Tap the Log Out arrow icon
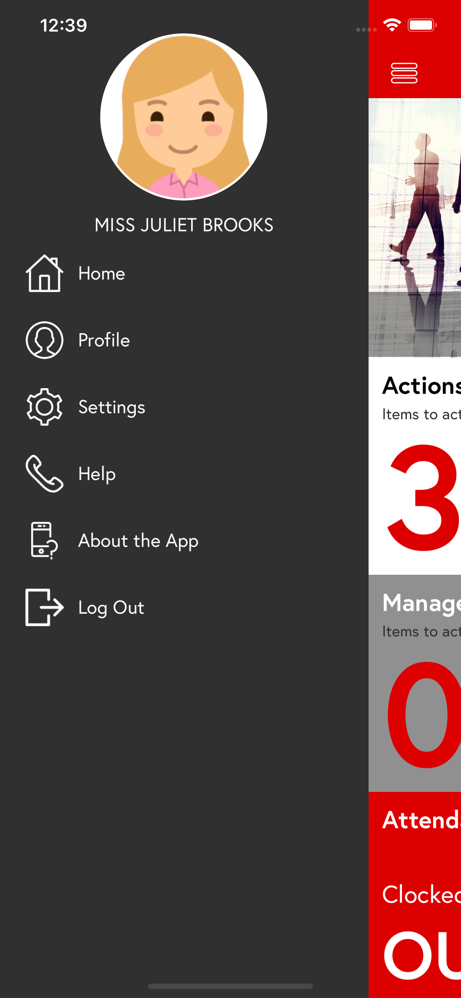Viewport: 461px width, 998px height. (45, 607)
